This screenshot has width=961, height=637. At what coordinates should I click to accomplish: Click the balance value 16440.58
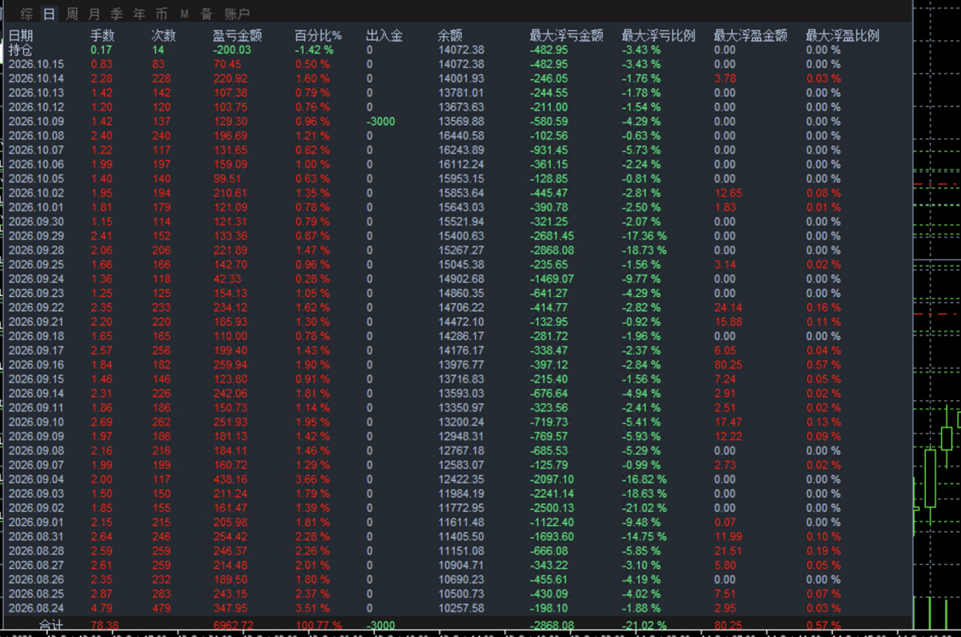(461, 136)
